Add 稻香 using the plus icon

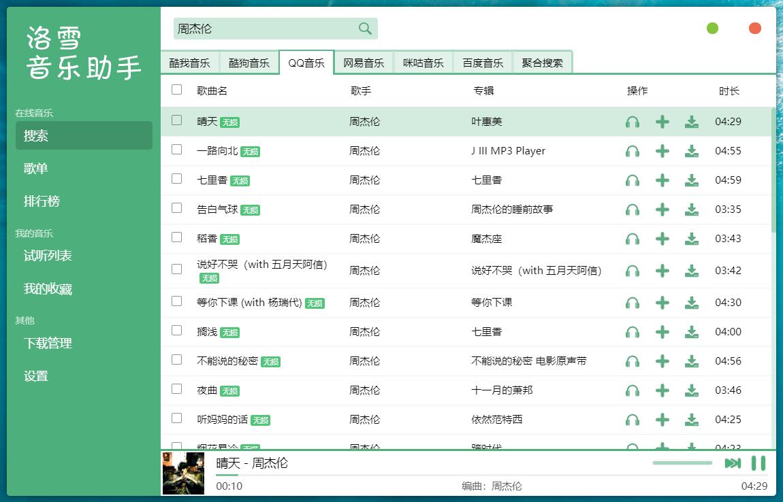click(662, 239)
